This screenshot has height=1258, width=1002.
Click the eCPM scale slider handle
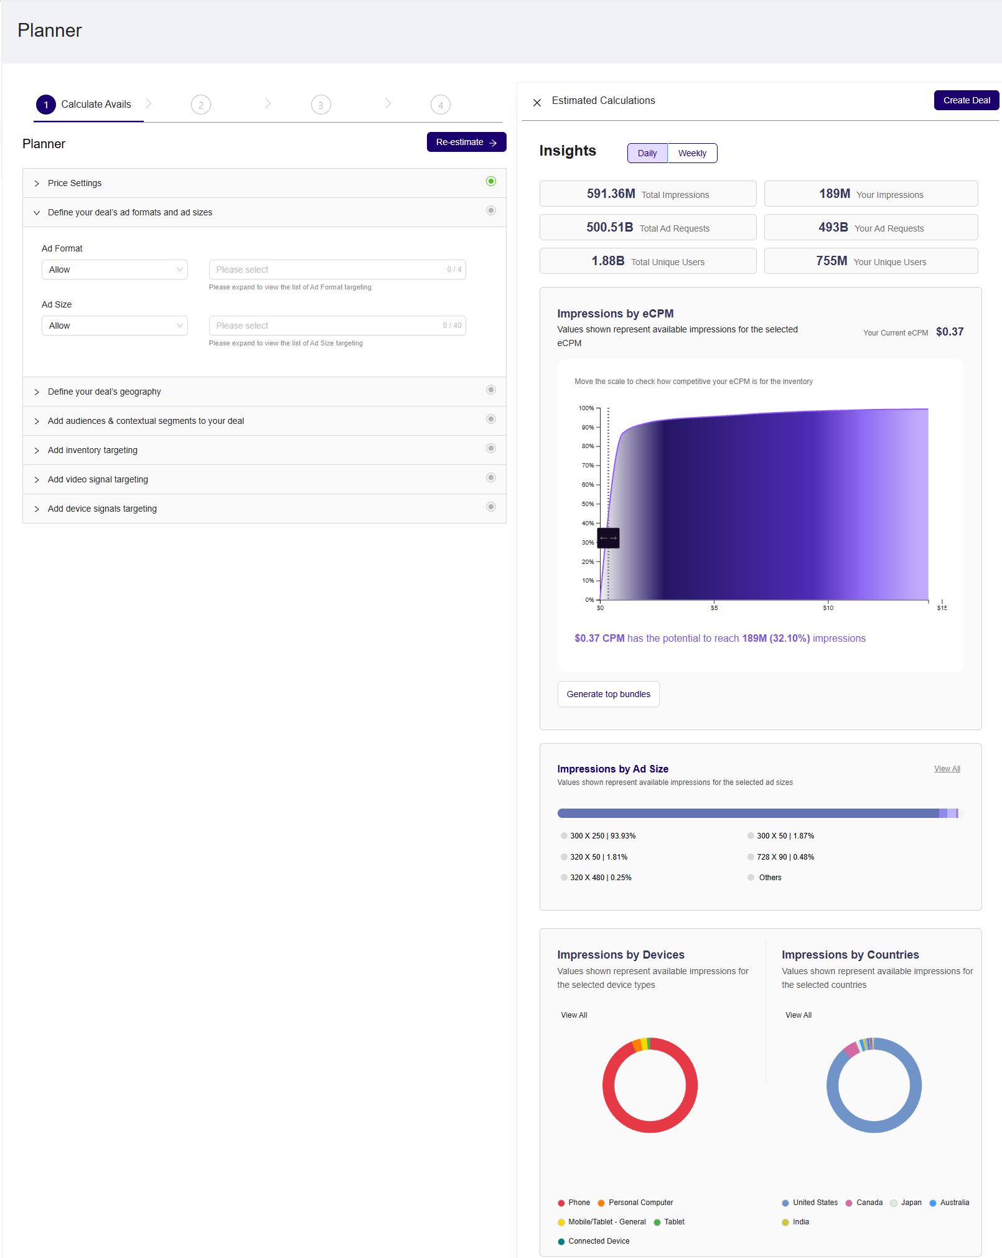(x=609, y=538)
